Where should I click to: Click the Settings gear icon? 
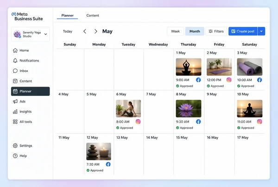pyautogui.click(x=15, y=145)
